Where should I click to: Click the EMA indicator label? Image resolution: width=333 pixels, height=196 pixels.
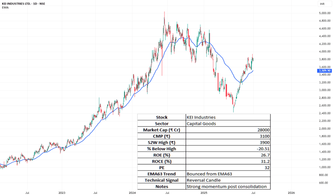click(5, 7)
